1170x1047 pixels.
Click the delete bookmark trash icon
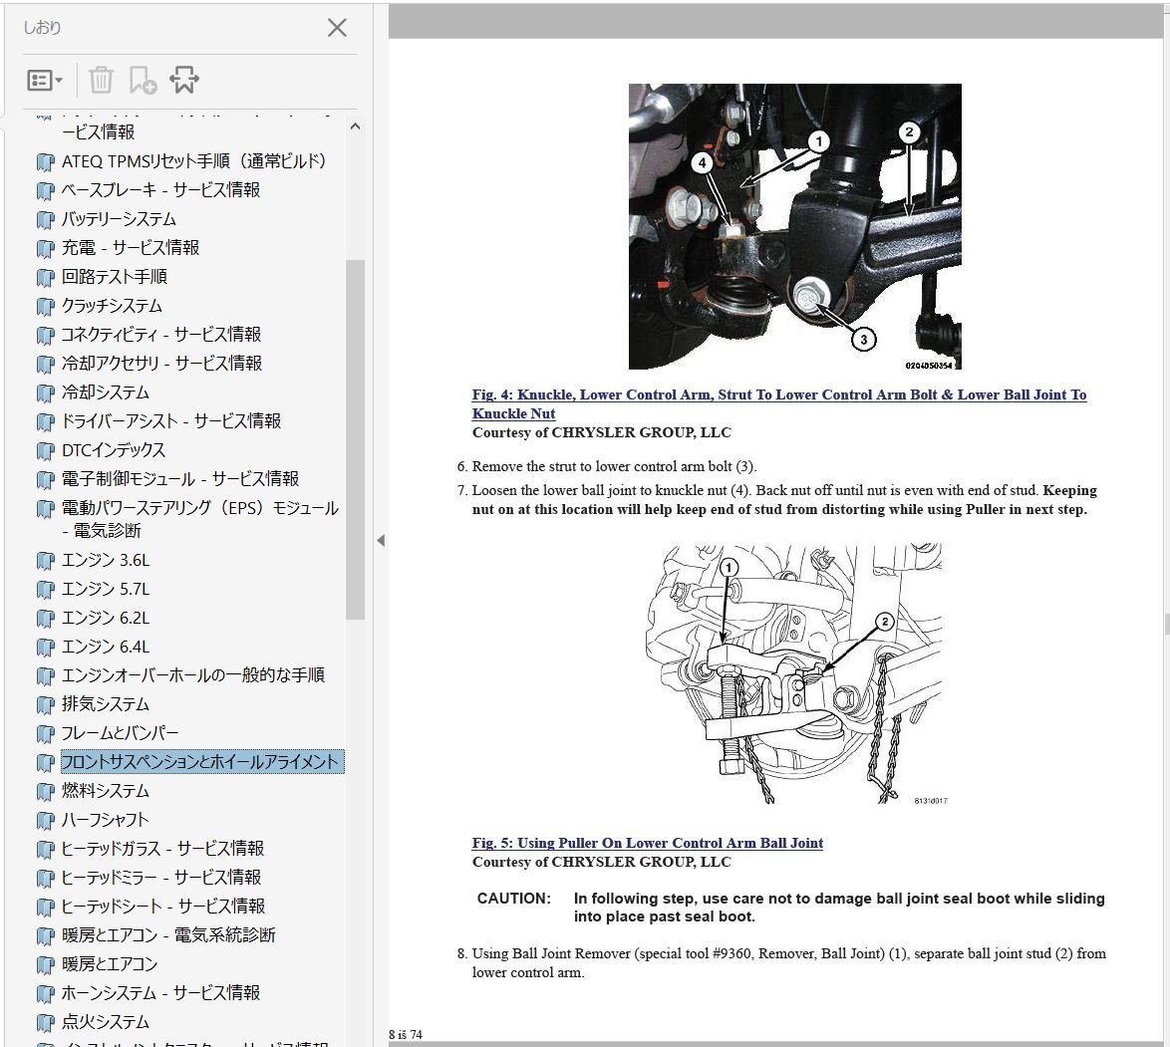tap(101, 81)
